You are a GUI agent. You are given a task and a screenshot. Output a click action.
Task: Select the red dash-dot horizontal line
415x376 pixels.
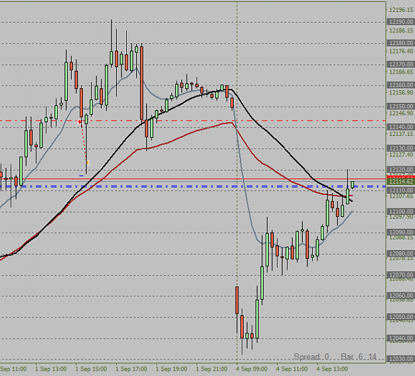tap(193, 121)
